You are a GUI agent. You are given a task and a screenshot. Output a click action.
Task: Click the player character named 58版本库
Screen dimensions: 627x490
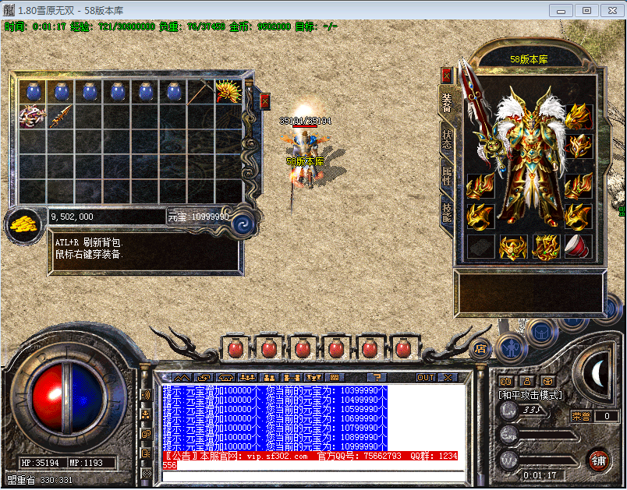click(306, 160)
